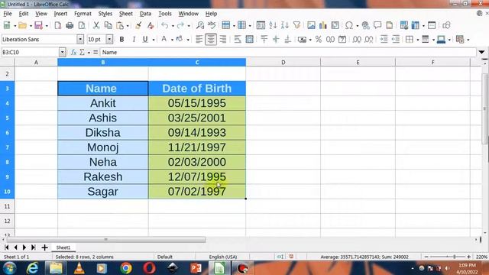The height and width of the screenshot is (275, 489).
Task: Select the Clone Formatting paintbrush
Action: pyautogui.click(x=138, y=25)
